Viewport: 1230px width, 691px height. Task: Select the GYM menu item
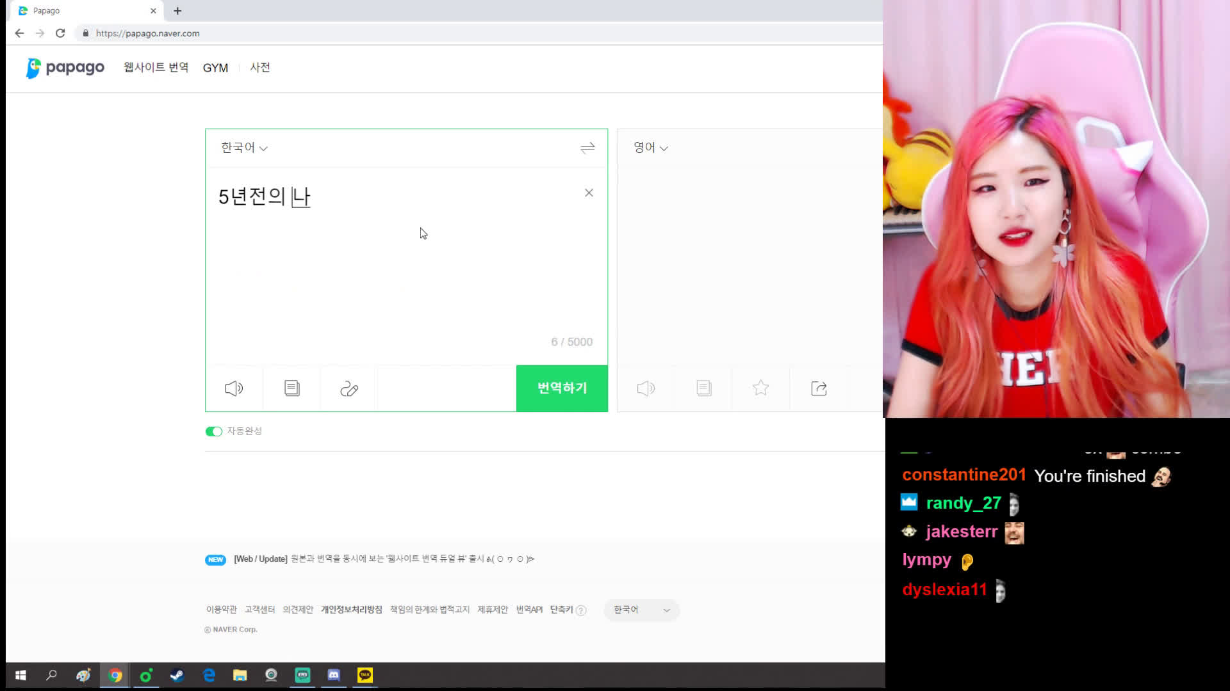pos(215,67)
